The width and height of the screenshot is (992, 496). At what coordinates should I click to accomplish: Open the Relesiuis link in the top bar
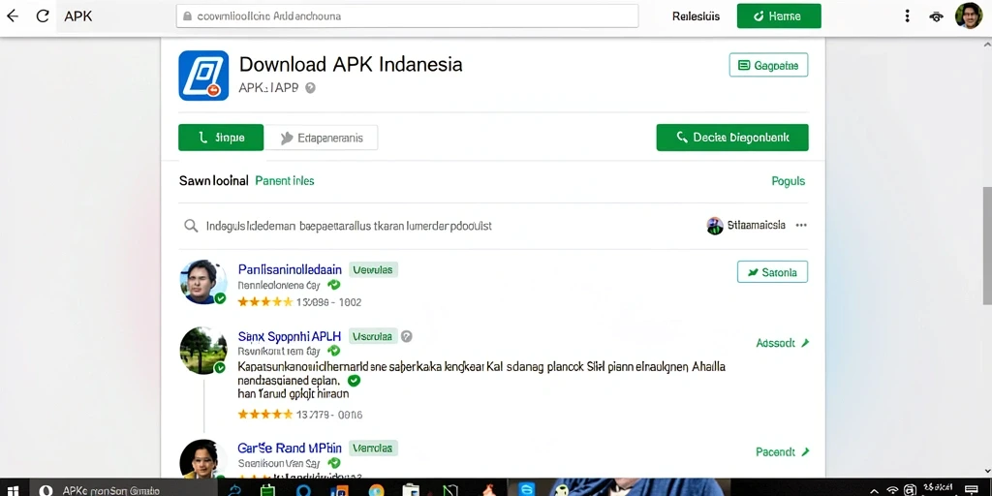[x=696, y=16]
